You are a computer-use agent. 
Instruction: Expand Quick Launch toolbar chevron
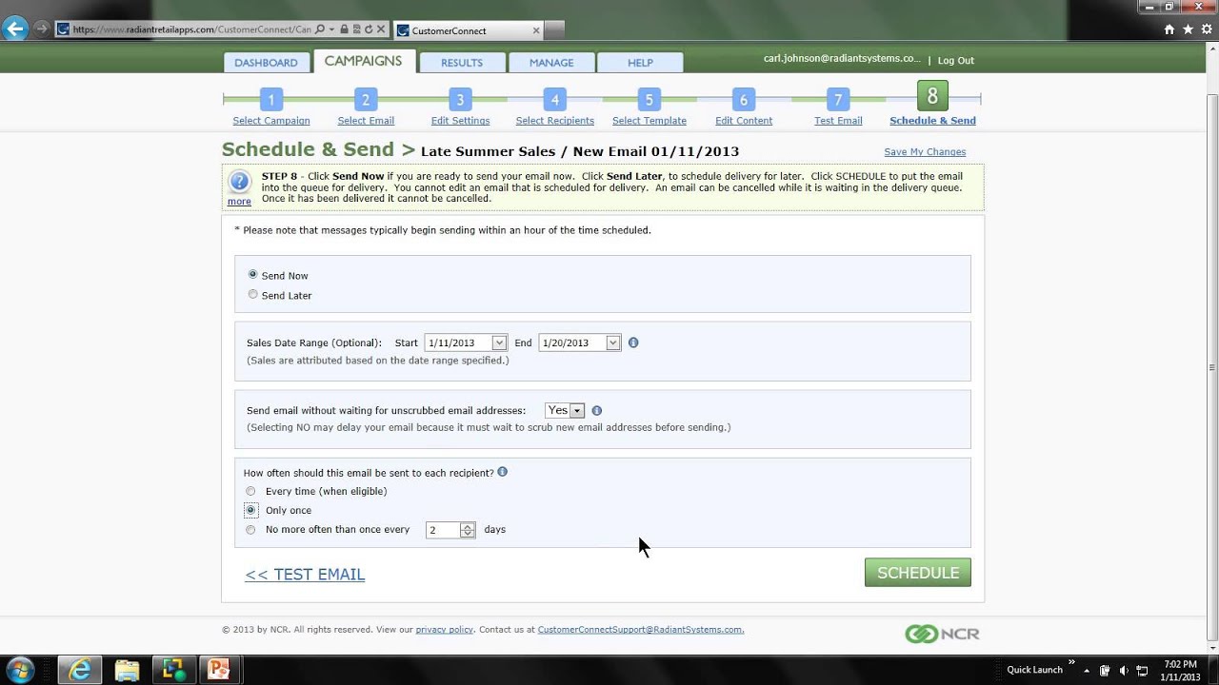pyautogui.click(x=1071, y=663)
